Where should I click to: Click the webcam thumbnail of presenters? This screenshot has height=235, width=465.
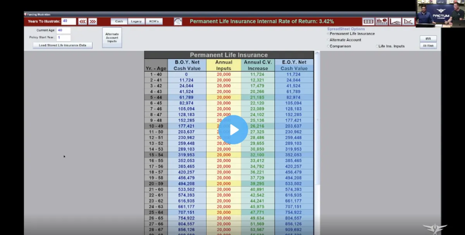click(x=440, y=14)
